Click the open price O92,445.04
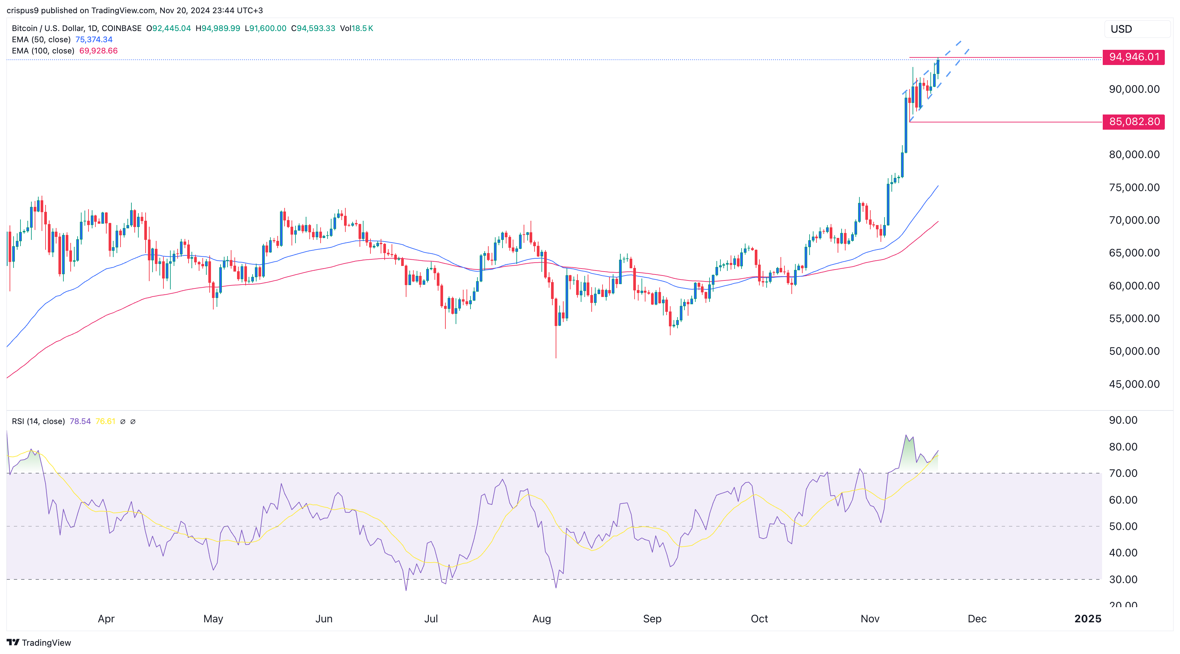Image resolution: width=1180 pixels, height=654 pixels. tap(169, 28)
